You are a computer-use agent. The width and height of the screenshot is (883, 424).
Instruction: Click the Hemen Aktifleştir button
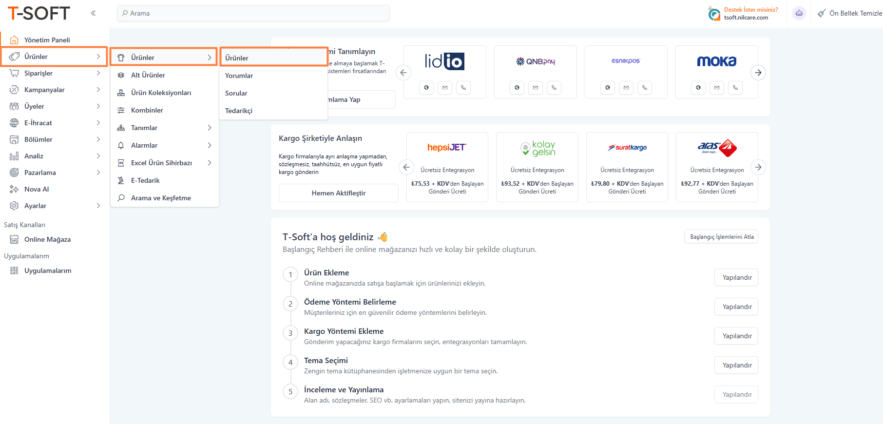(338, 193)
